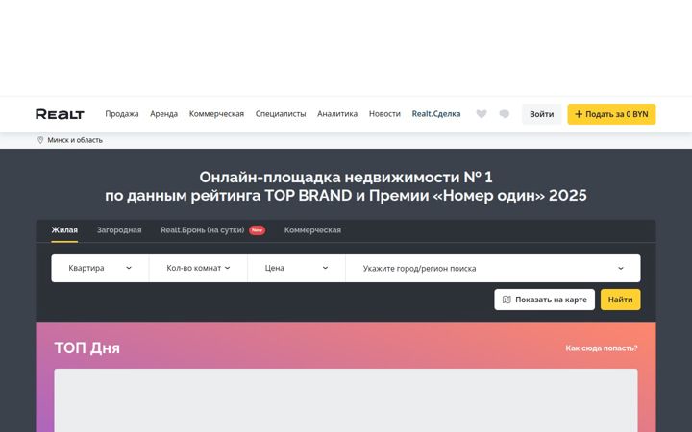Screen dimensions: 692x432
Task: Go to the Новости section
Action: point(384,114)
